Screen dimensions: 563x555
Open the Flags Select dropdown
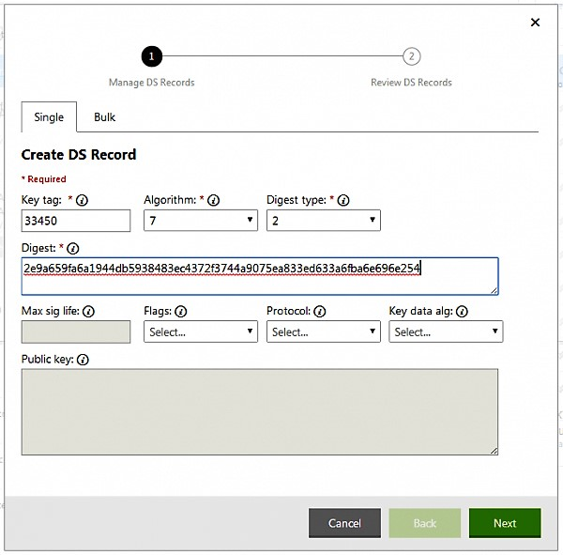[x=201, y=331]
